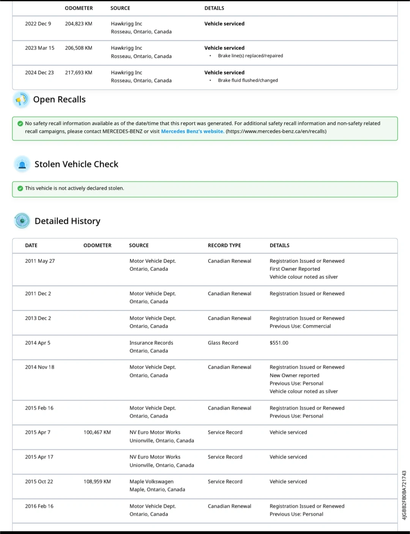Click ODOMETER header in Detailed History table

point(97,245)
